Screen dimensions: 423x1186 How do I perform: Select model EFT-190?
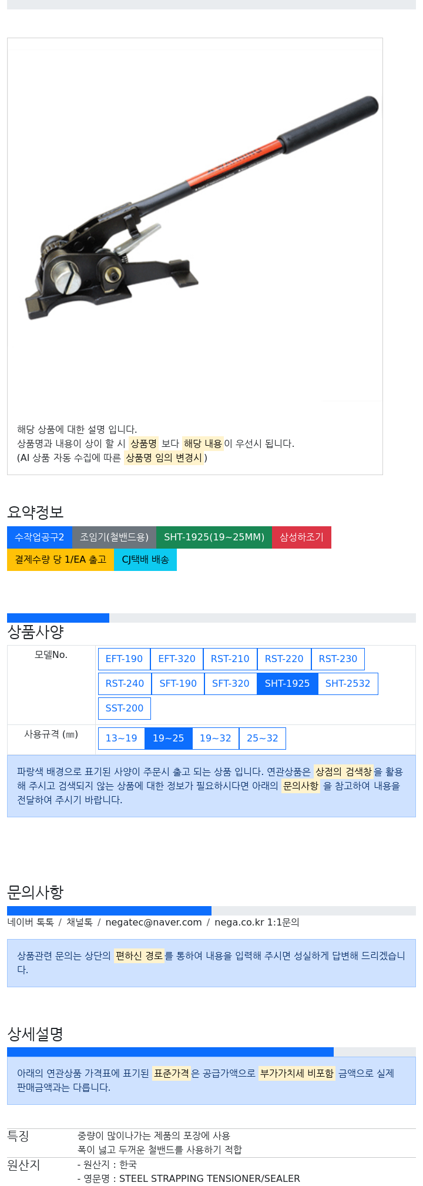tap(124, 659)
